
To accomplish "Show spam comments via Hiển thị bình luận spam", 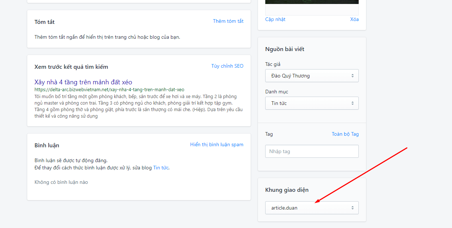I will 217,144.
